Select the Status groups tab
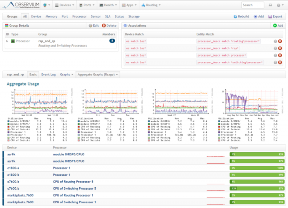Image resolution: width=288 pixels, height=208 pixels. [x=119, y=16]
